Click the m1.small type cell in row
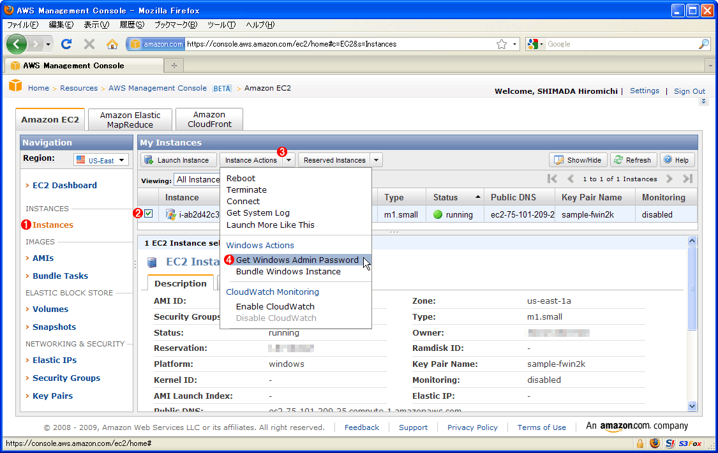Image resolution: width=718 pixels, height=453 pixels. (x=401, y=214)
